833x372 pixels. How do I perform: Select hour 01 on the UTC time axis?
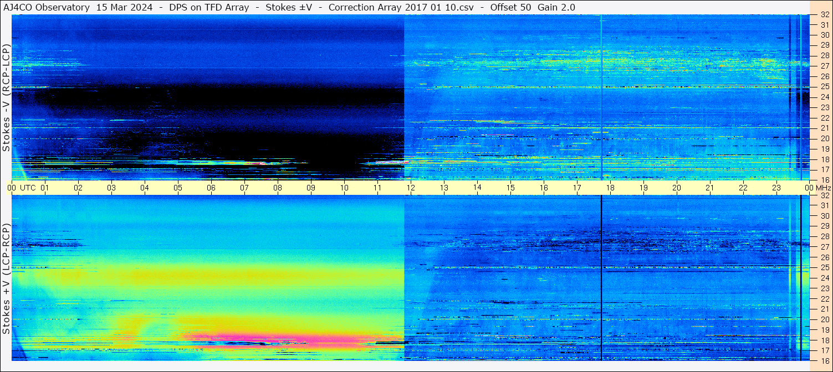pos(45,188)
